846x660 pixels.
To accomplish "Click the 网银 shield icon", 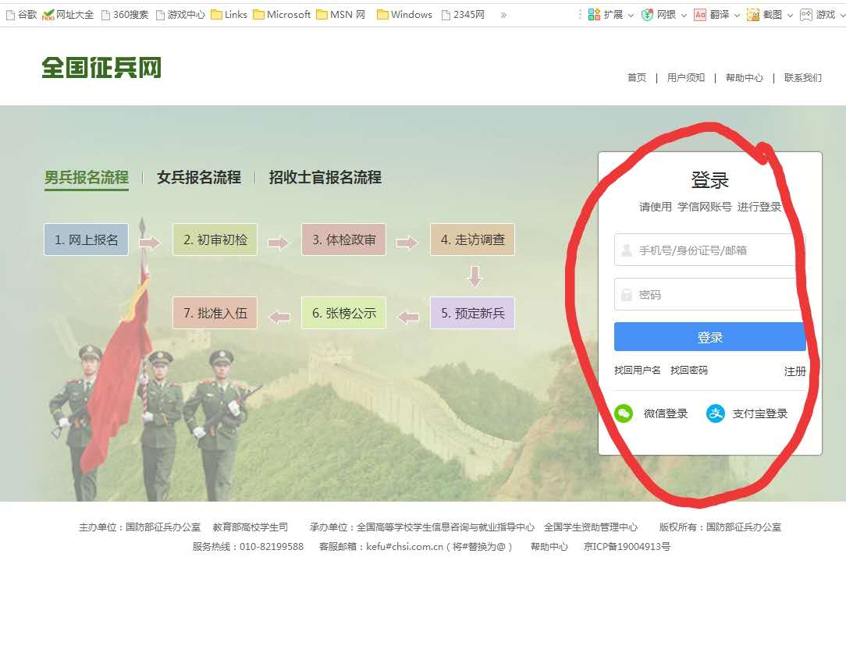I will point(646,15).
